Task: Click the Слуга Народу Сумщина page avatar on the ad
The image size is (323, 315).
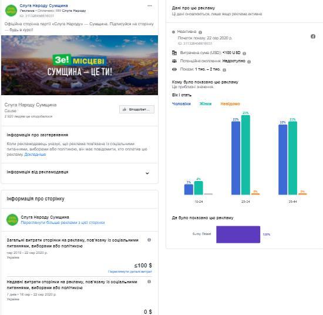Action: pyautogui.click(x=11, y=11)
